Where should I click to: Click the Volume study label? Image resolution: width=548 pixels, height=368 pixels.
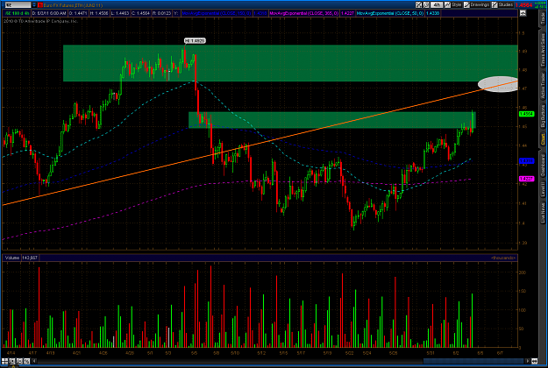(12, 258)
